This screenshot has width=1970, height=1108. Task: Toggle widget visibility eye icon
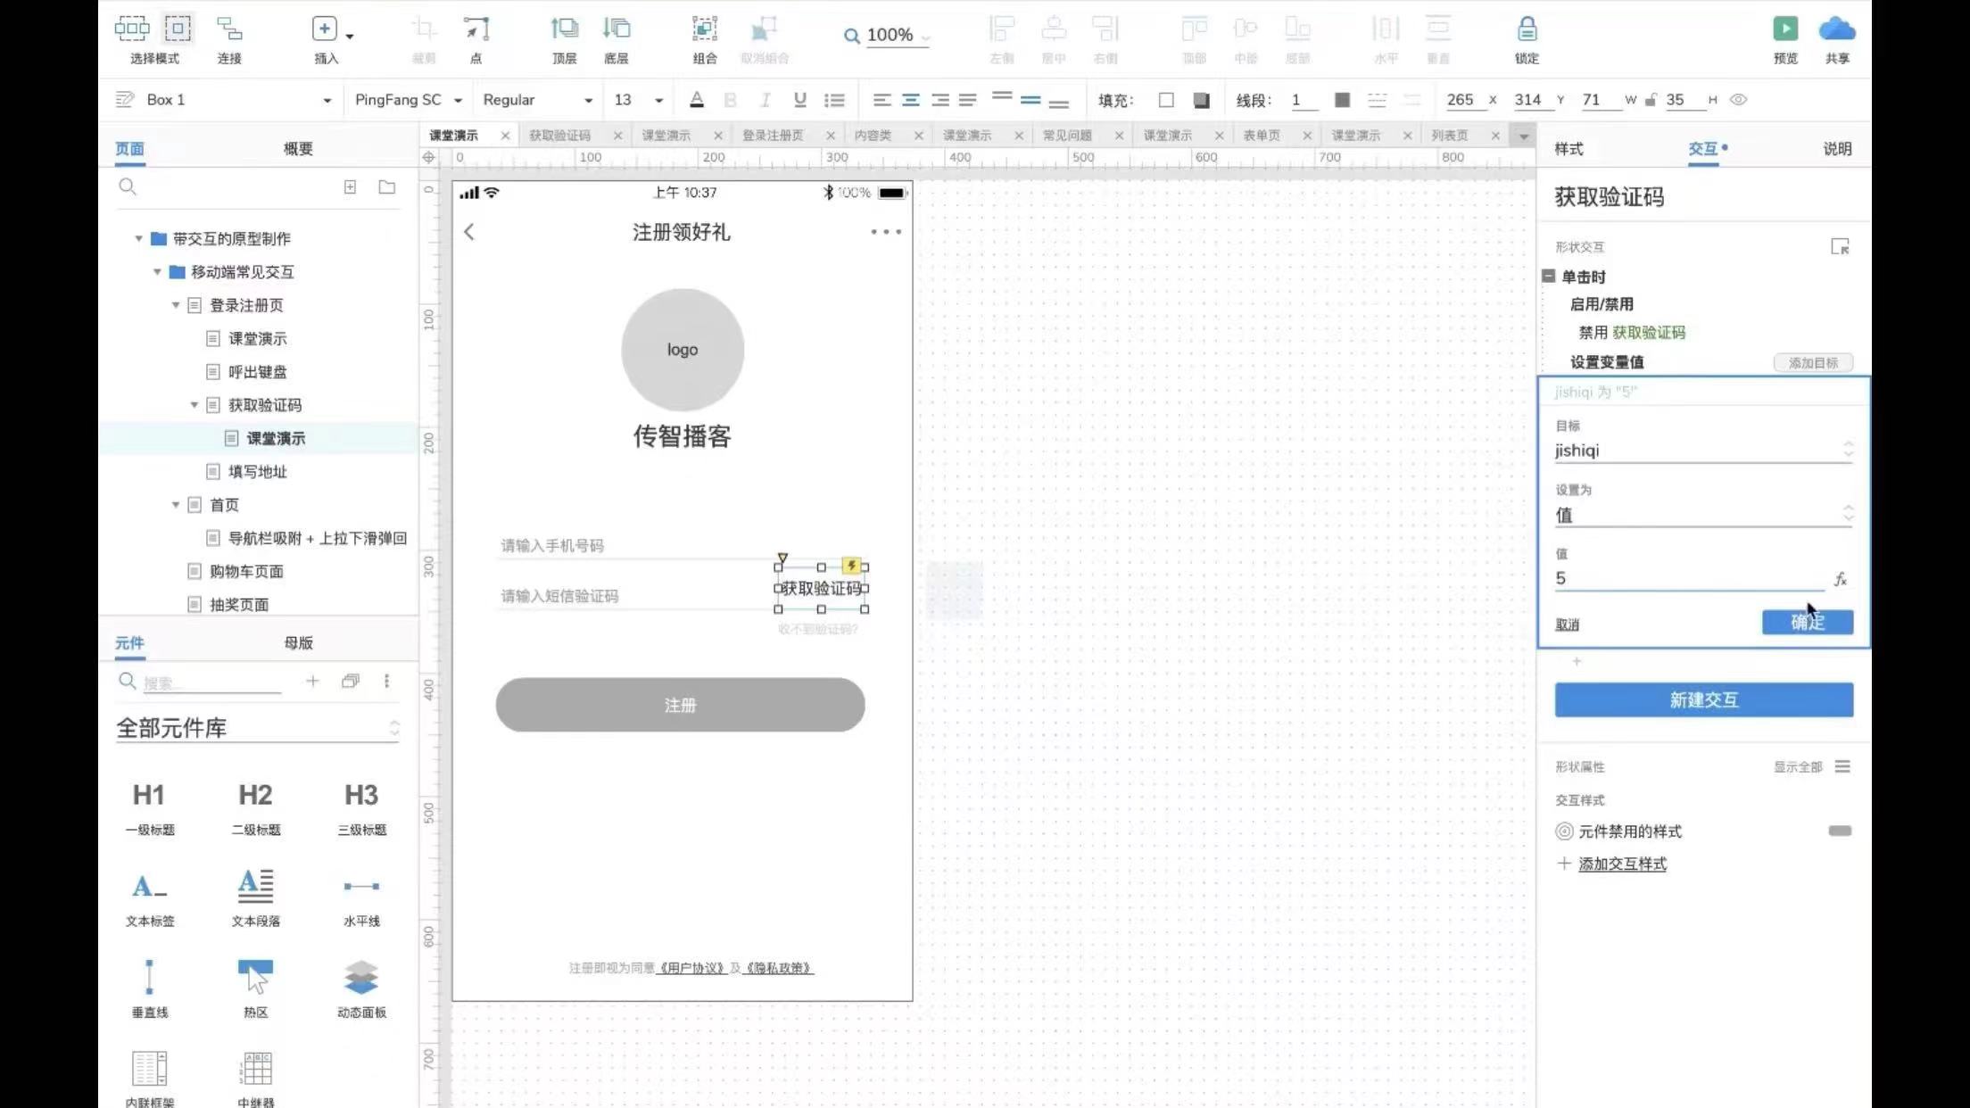1738,100
